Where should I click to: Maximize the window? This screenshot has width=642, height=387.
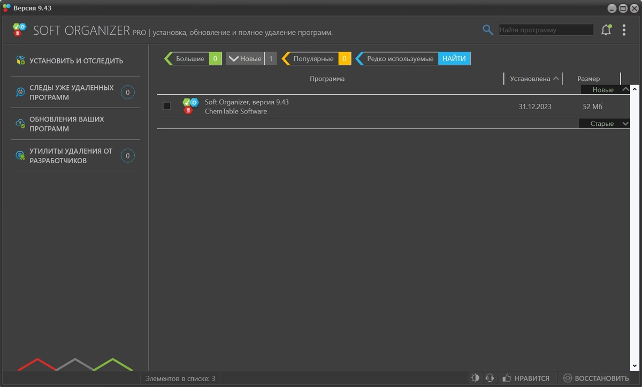(x=623, y=8)
